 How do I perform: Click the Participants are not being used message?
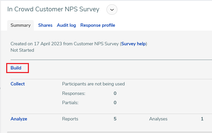pos(93,84)
